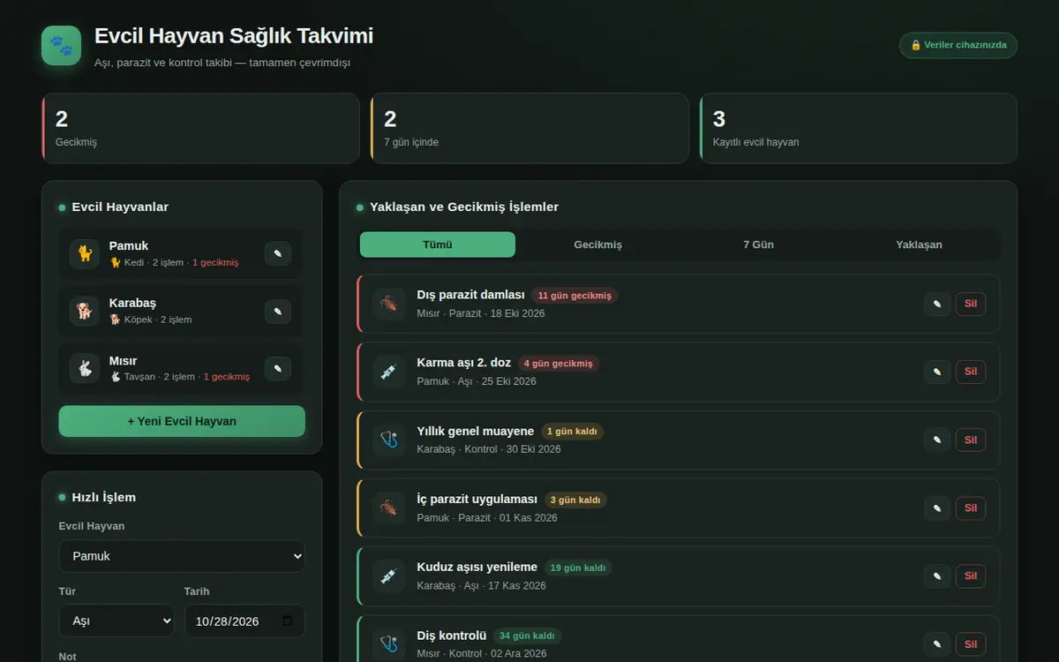Click Hızlı İşlem panel heading
The width and height of the screenshot is (1059, 662).
(x=104, y=497)
